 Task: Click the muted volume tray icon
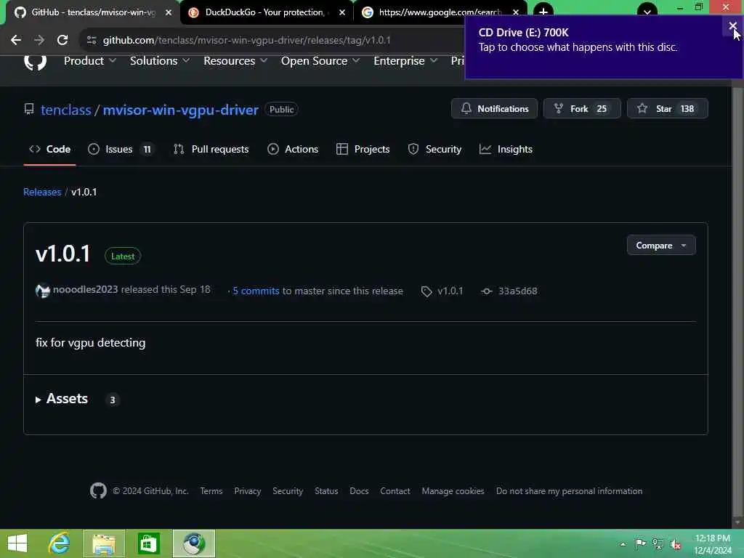tap(676, 544)
